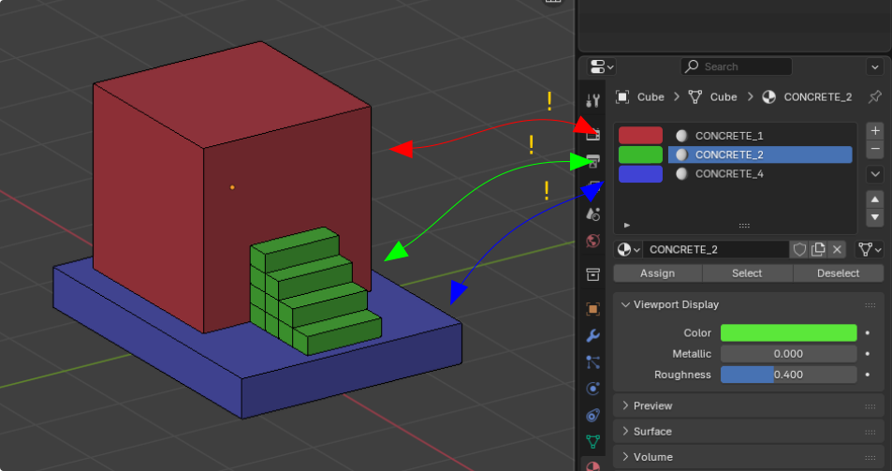The width and height of the screenshot is (892, 471).
Task: Open the Material properties tab
Action: (x=592, y=465)
